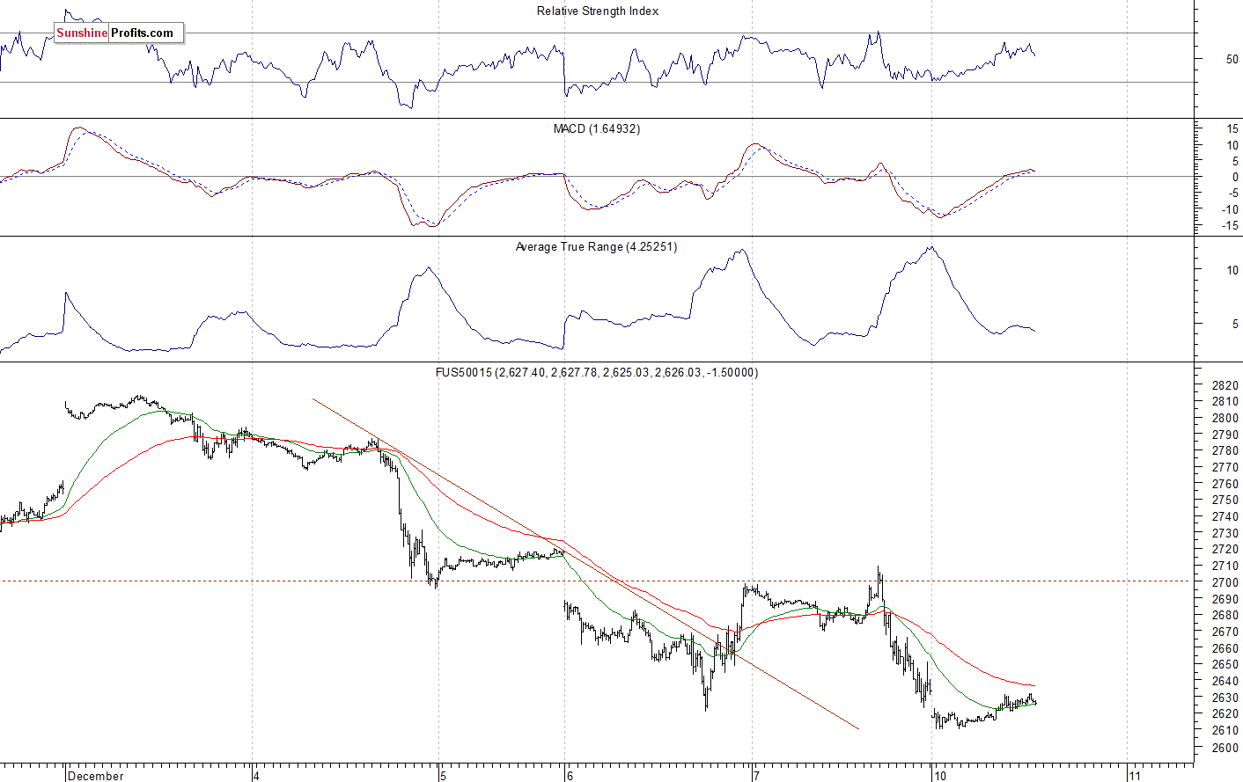The image size is (1243, 782).
Task: Click the date label 6 on axis
Action: (570, 776)
